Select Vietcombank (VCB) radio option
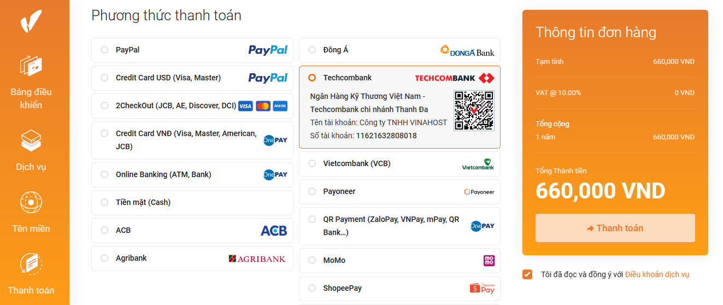This screenshot has width=723, height=305. click(x=312, y=163)
